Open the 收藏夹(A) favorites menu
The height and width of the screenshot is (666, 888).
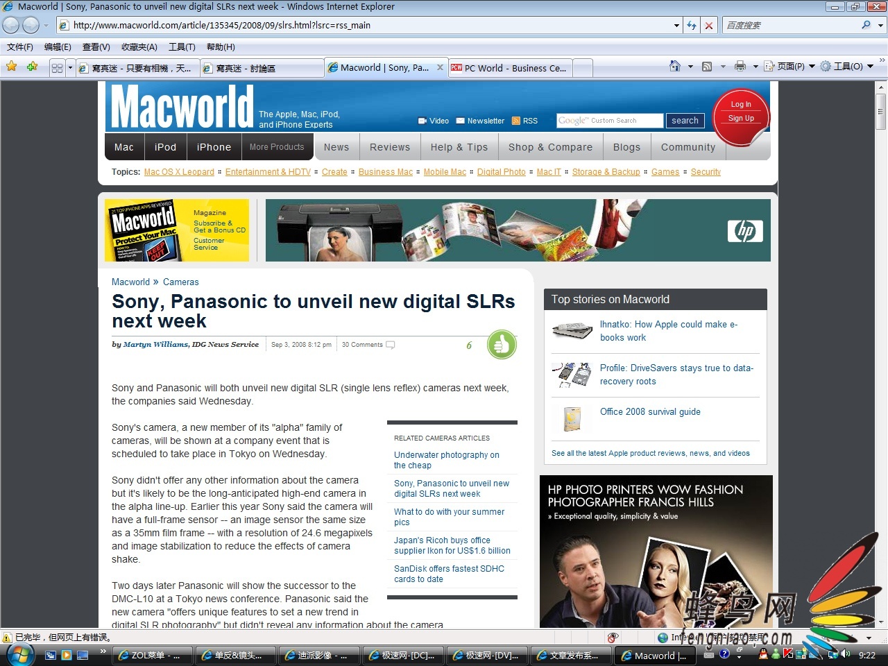pyautogui.click(x=139, y=47)
